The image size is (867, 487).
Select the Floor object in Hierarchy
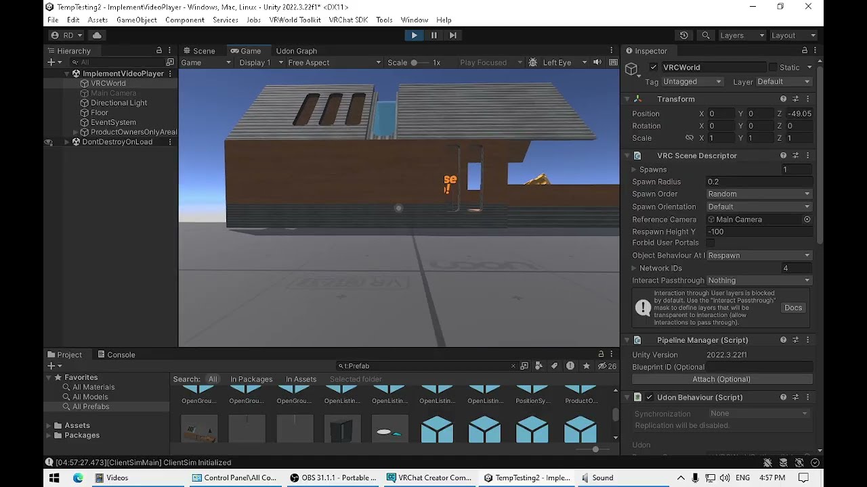tap(99, 112)
